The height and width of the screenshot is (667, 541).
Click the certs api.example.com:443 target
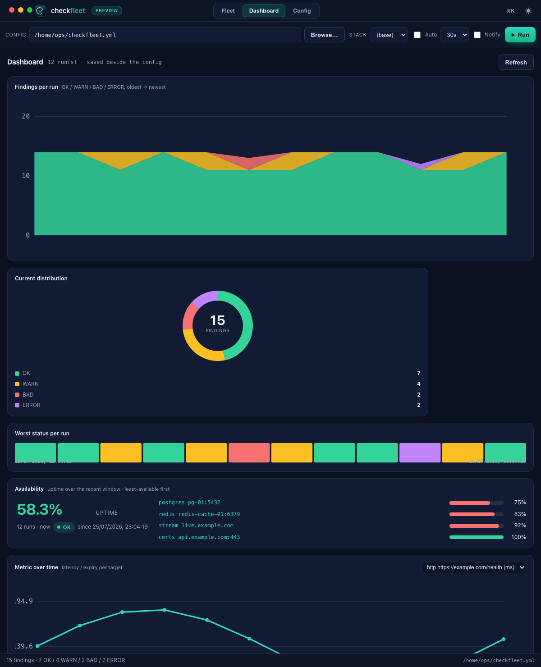pos(199,537)
